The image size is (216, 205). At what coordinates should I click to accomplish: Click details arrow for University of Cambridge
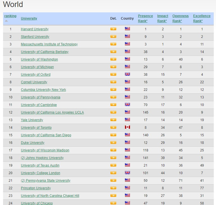coord(113,105)
